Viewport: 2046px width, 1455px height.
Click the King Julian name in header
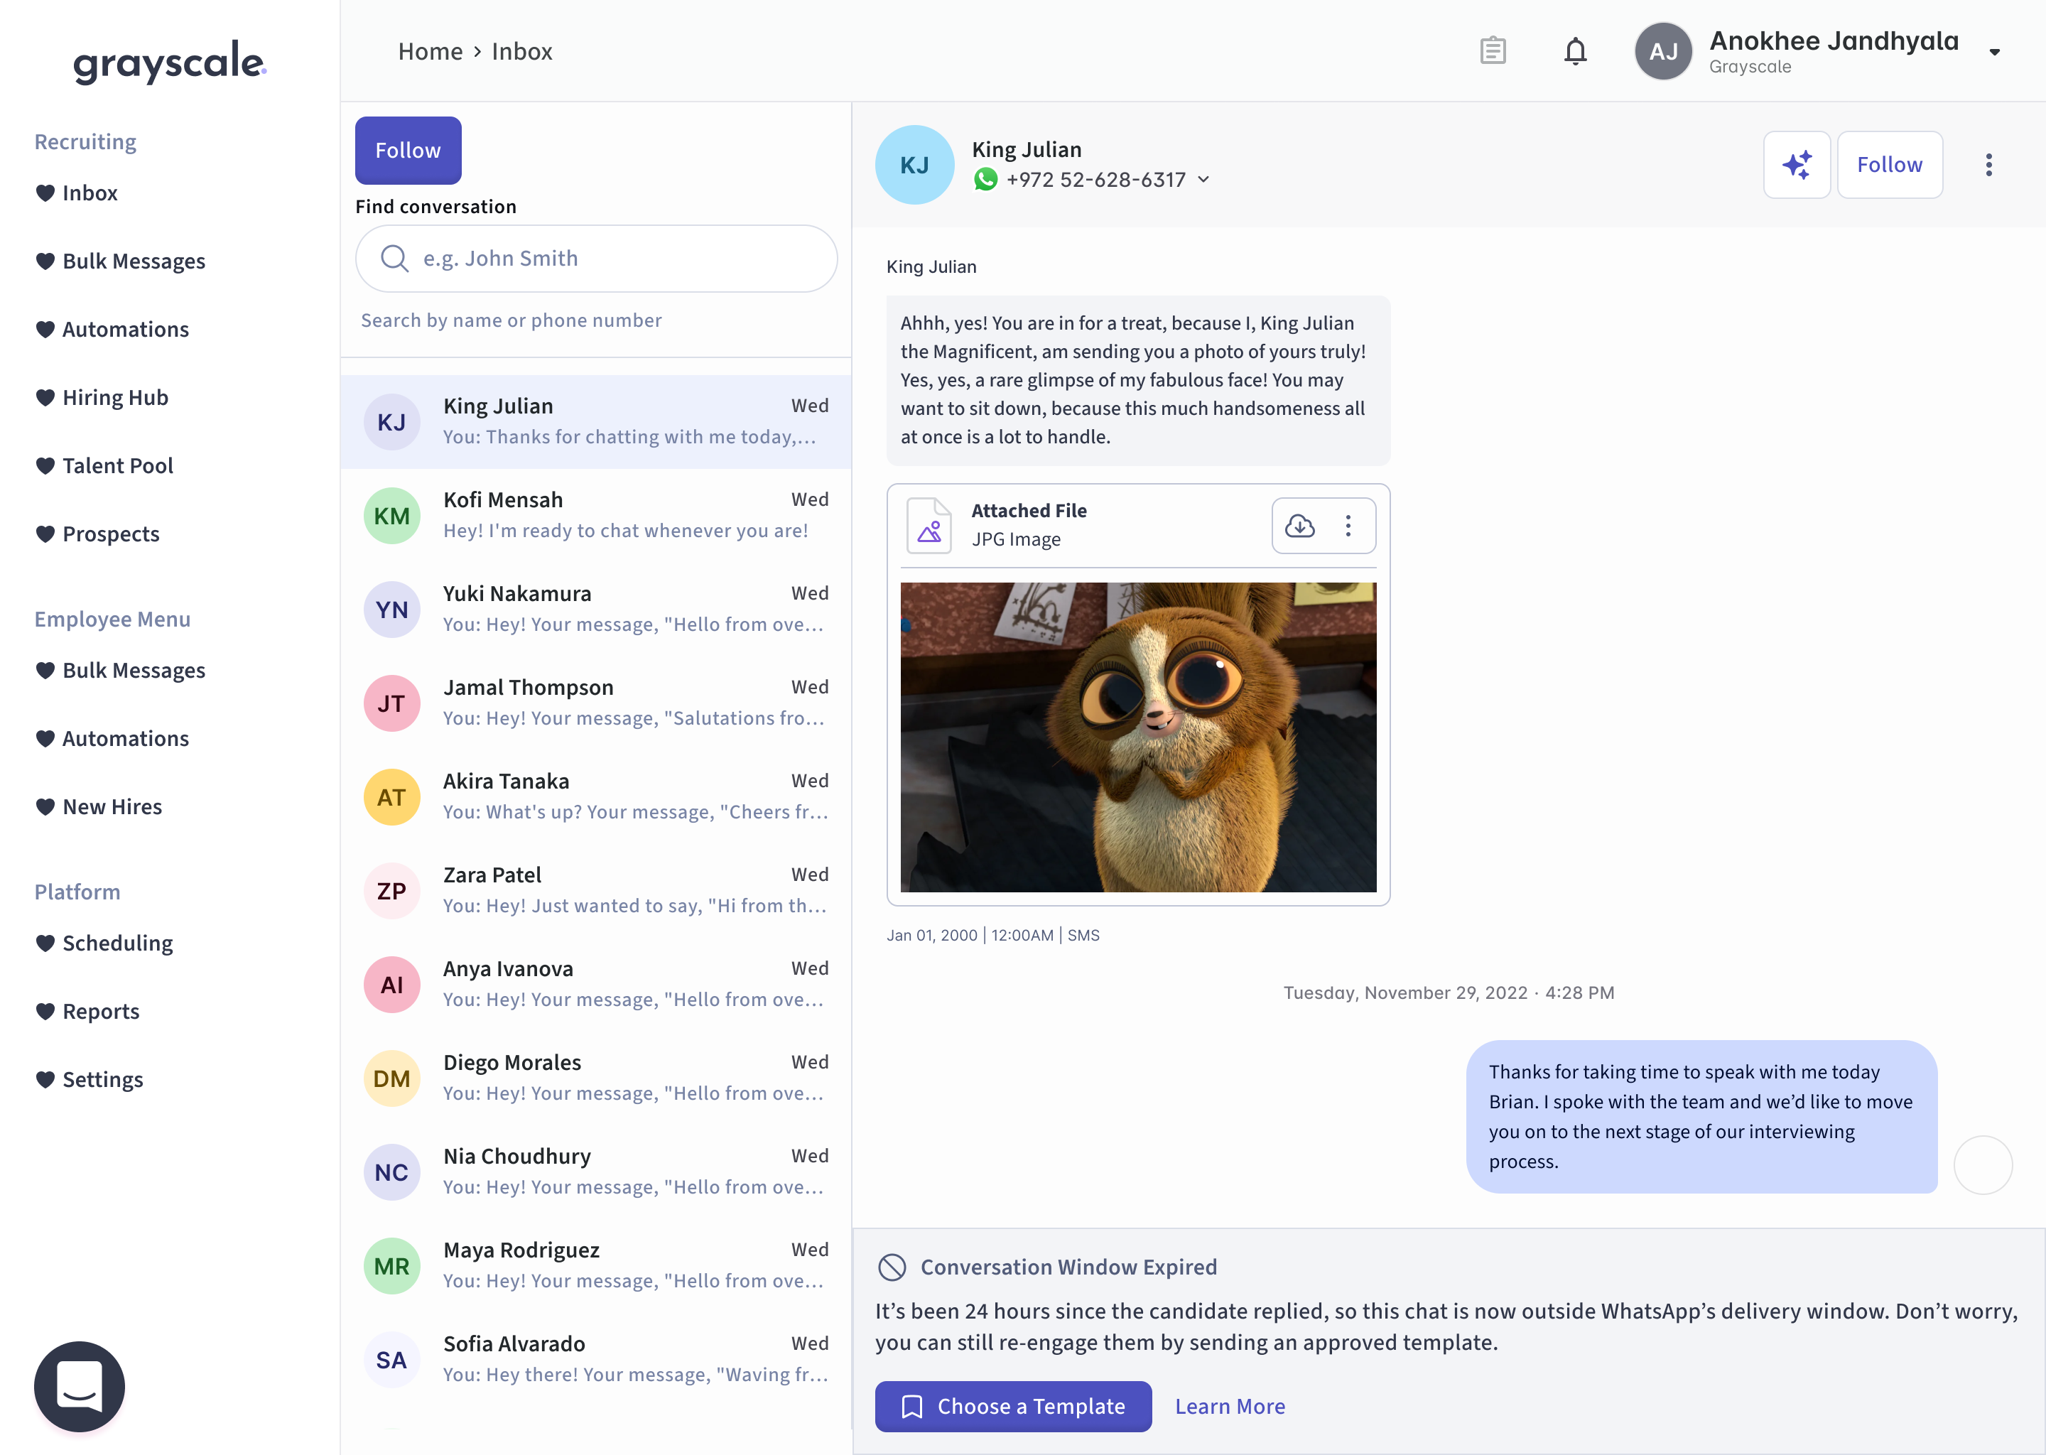click(x=1027, y=150)
